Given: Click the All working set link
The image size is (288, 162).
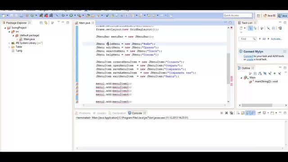Looking at the screenshot, I should [x=264, y=39].
